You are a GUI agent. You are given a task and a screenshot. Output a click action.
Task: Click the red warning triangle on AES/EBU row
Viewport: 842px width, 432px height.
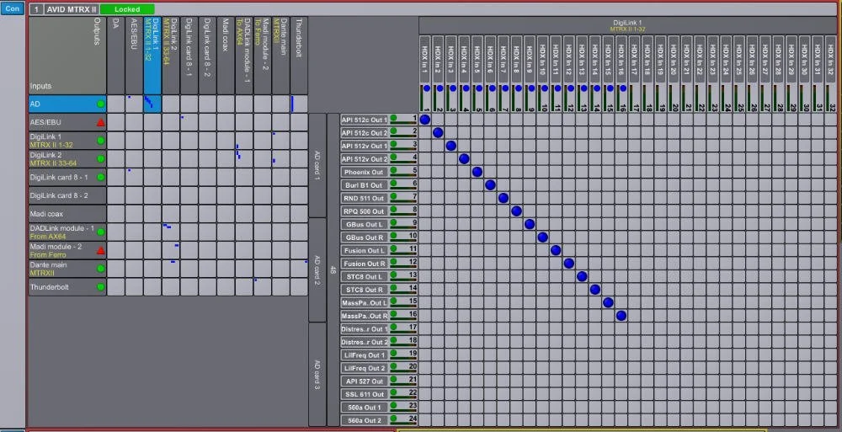pos(100,122)
